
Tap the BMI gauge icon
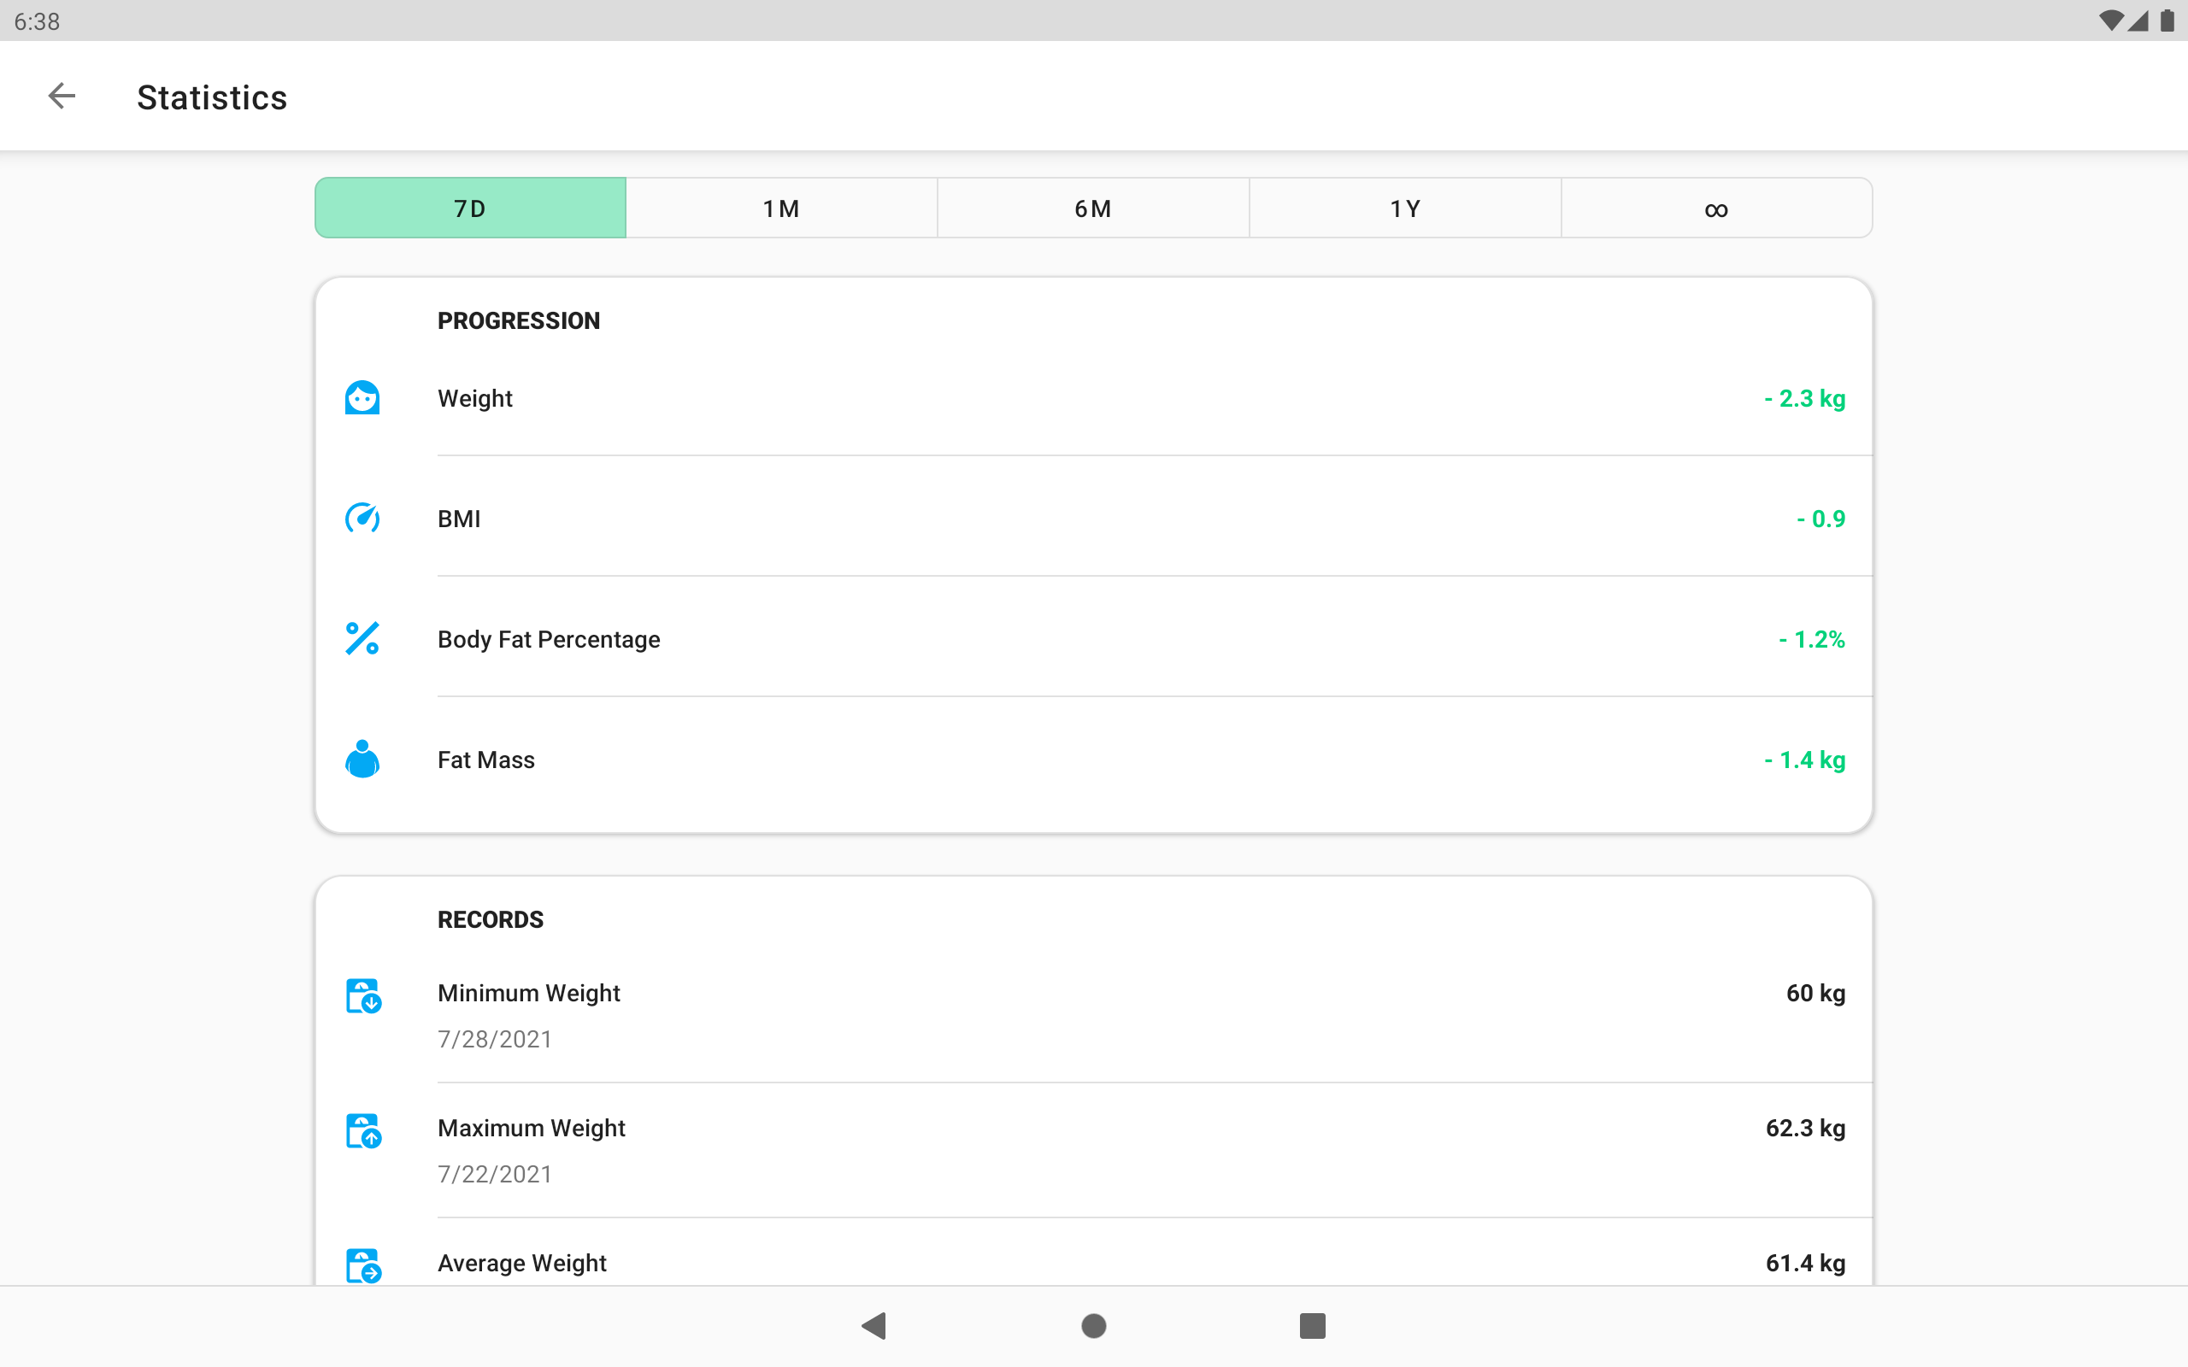pos(362,518)
